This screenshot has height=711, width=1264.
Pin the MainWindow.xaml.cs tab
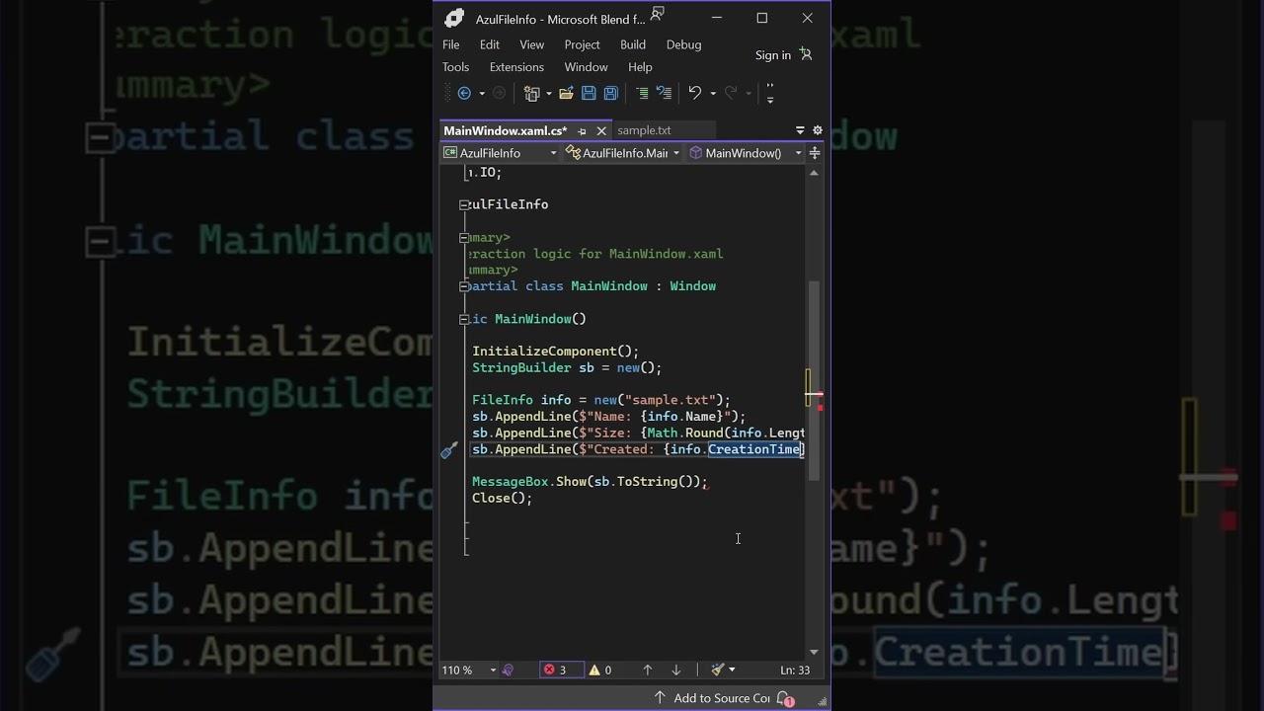pyautogui.click(x=582, y=130)
